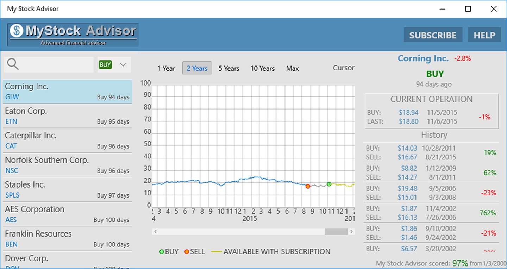The image size is (507, 269).
Task: Click the $18.80 last price
Action: coord(408,121)
